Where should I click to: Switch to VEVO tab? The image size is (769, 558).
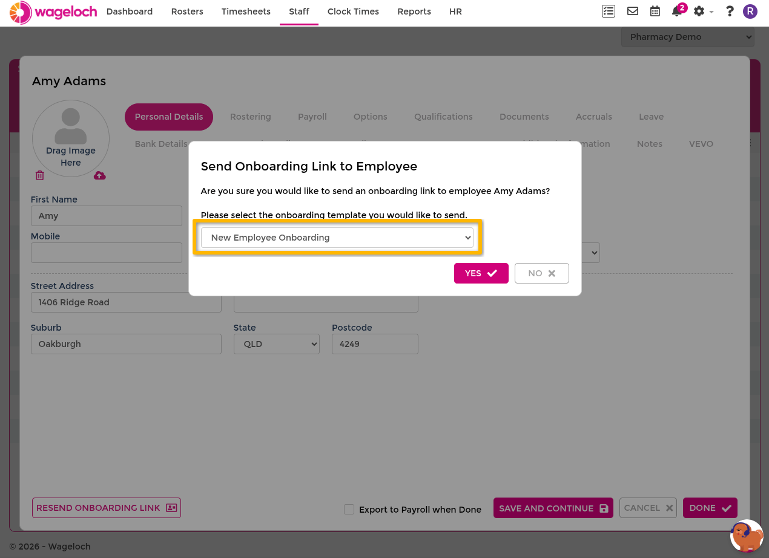click(701, 144)
